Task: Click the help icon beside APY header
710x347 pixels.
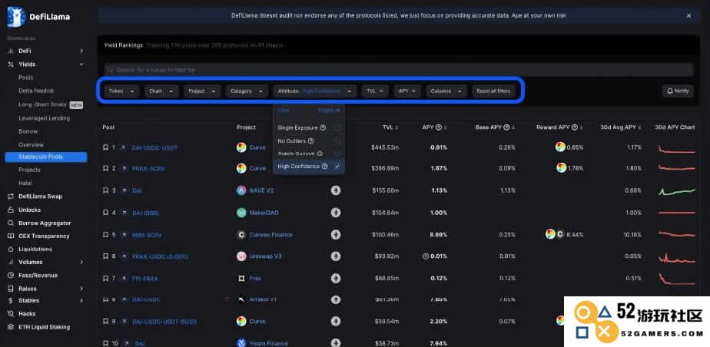Action: [438, 127]
